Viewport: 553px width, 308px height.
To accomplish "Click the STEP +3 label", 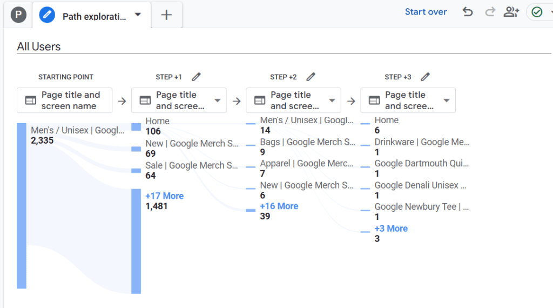I will pyautogui.click(x=398, y=77).
